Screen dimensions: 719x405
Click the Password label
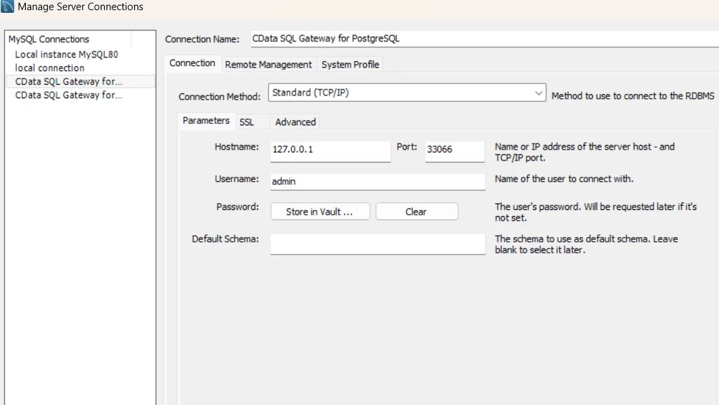tap(238, 207)
